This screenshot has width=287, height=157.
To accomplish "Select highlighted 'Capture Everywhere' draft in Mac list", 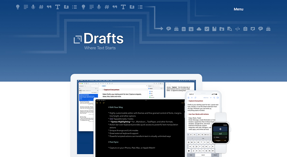I will click(x=88, y=97).
